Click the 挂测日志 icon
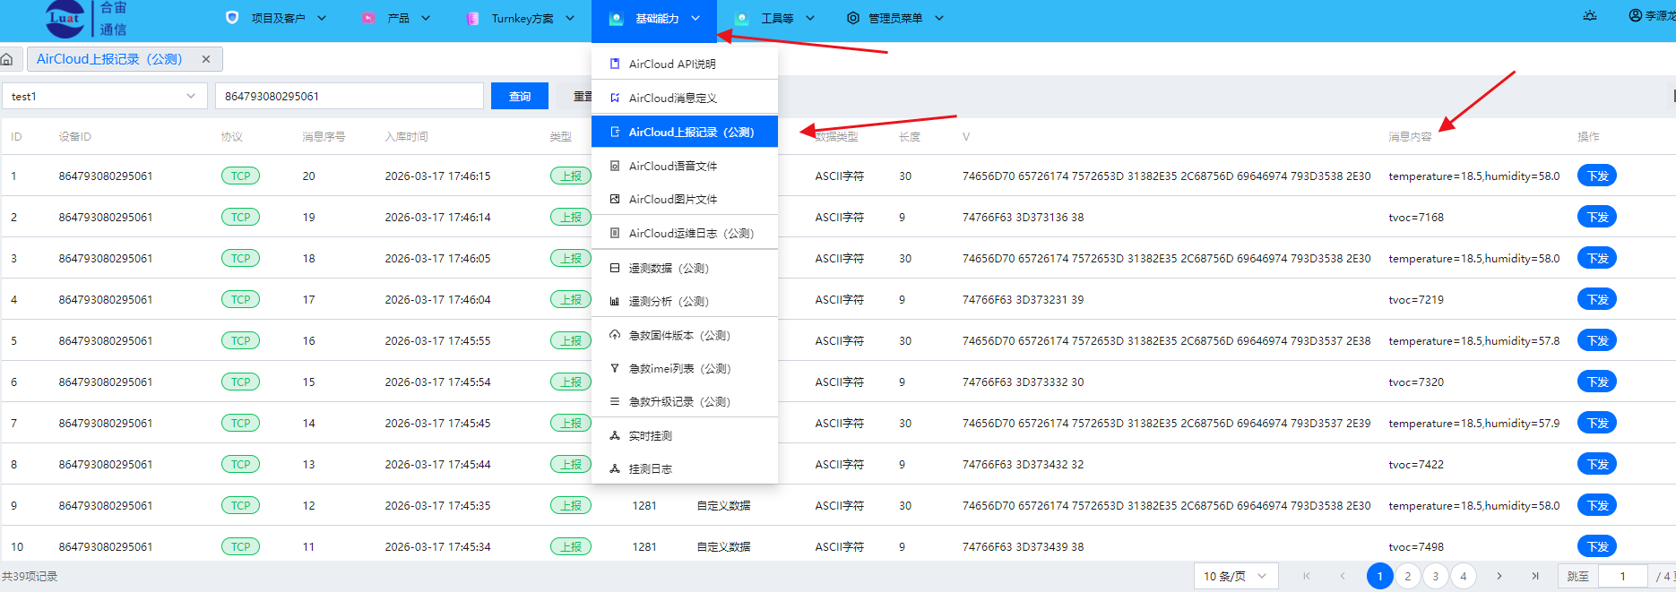This screenshot has height=592, width=1676. point(615,468)
